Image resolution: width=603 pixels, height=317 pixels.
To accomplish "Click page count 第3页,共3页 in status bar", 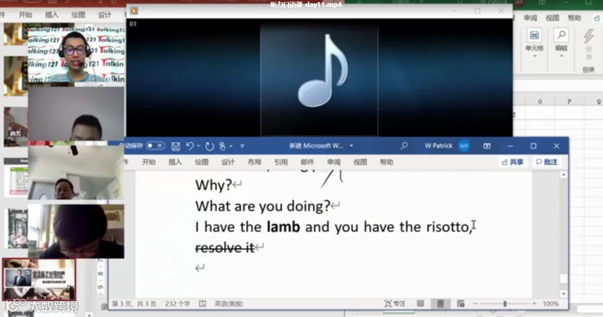I will point(134,304).
